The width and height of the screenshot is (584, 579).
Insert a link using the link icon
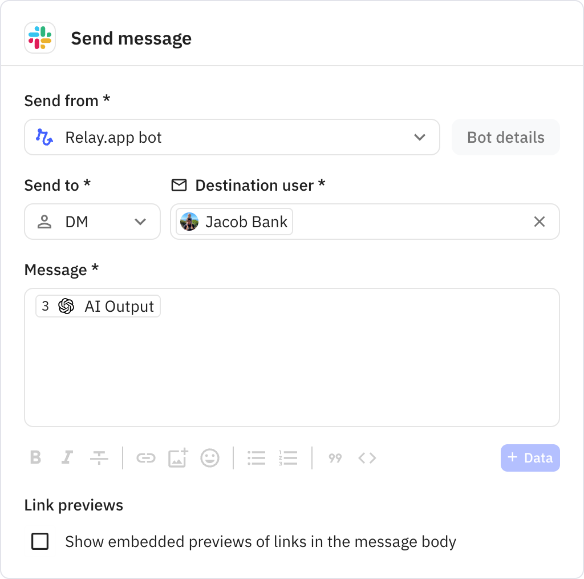145,457
